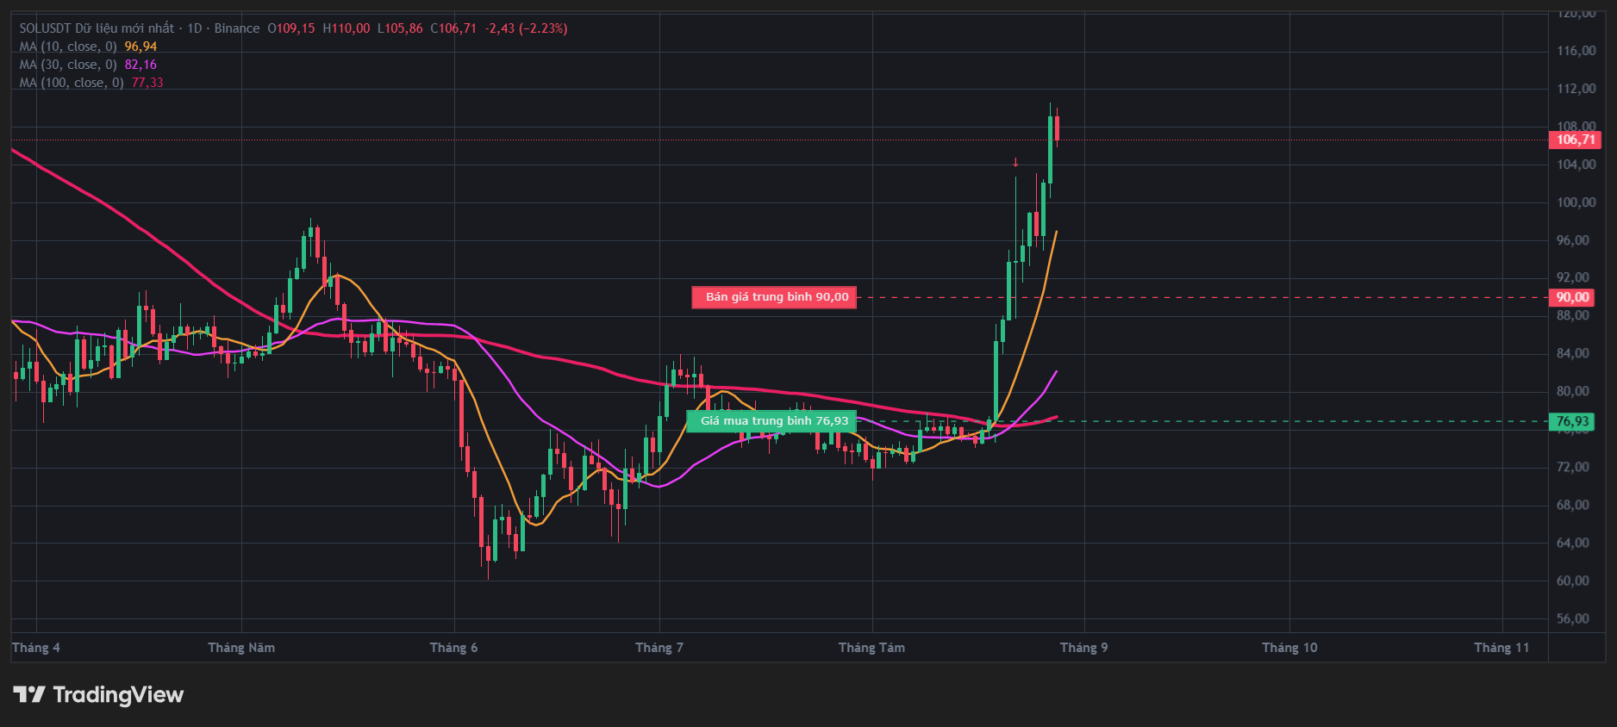Click the Tháng Năm time axis label

point(241,648)
